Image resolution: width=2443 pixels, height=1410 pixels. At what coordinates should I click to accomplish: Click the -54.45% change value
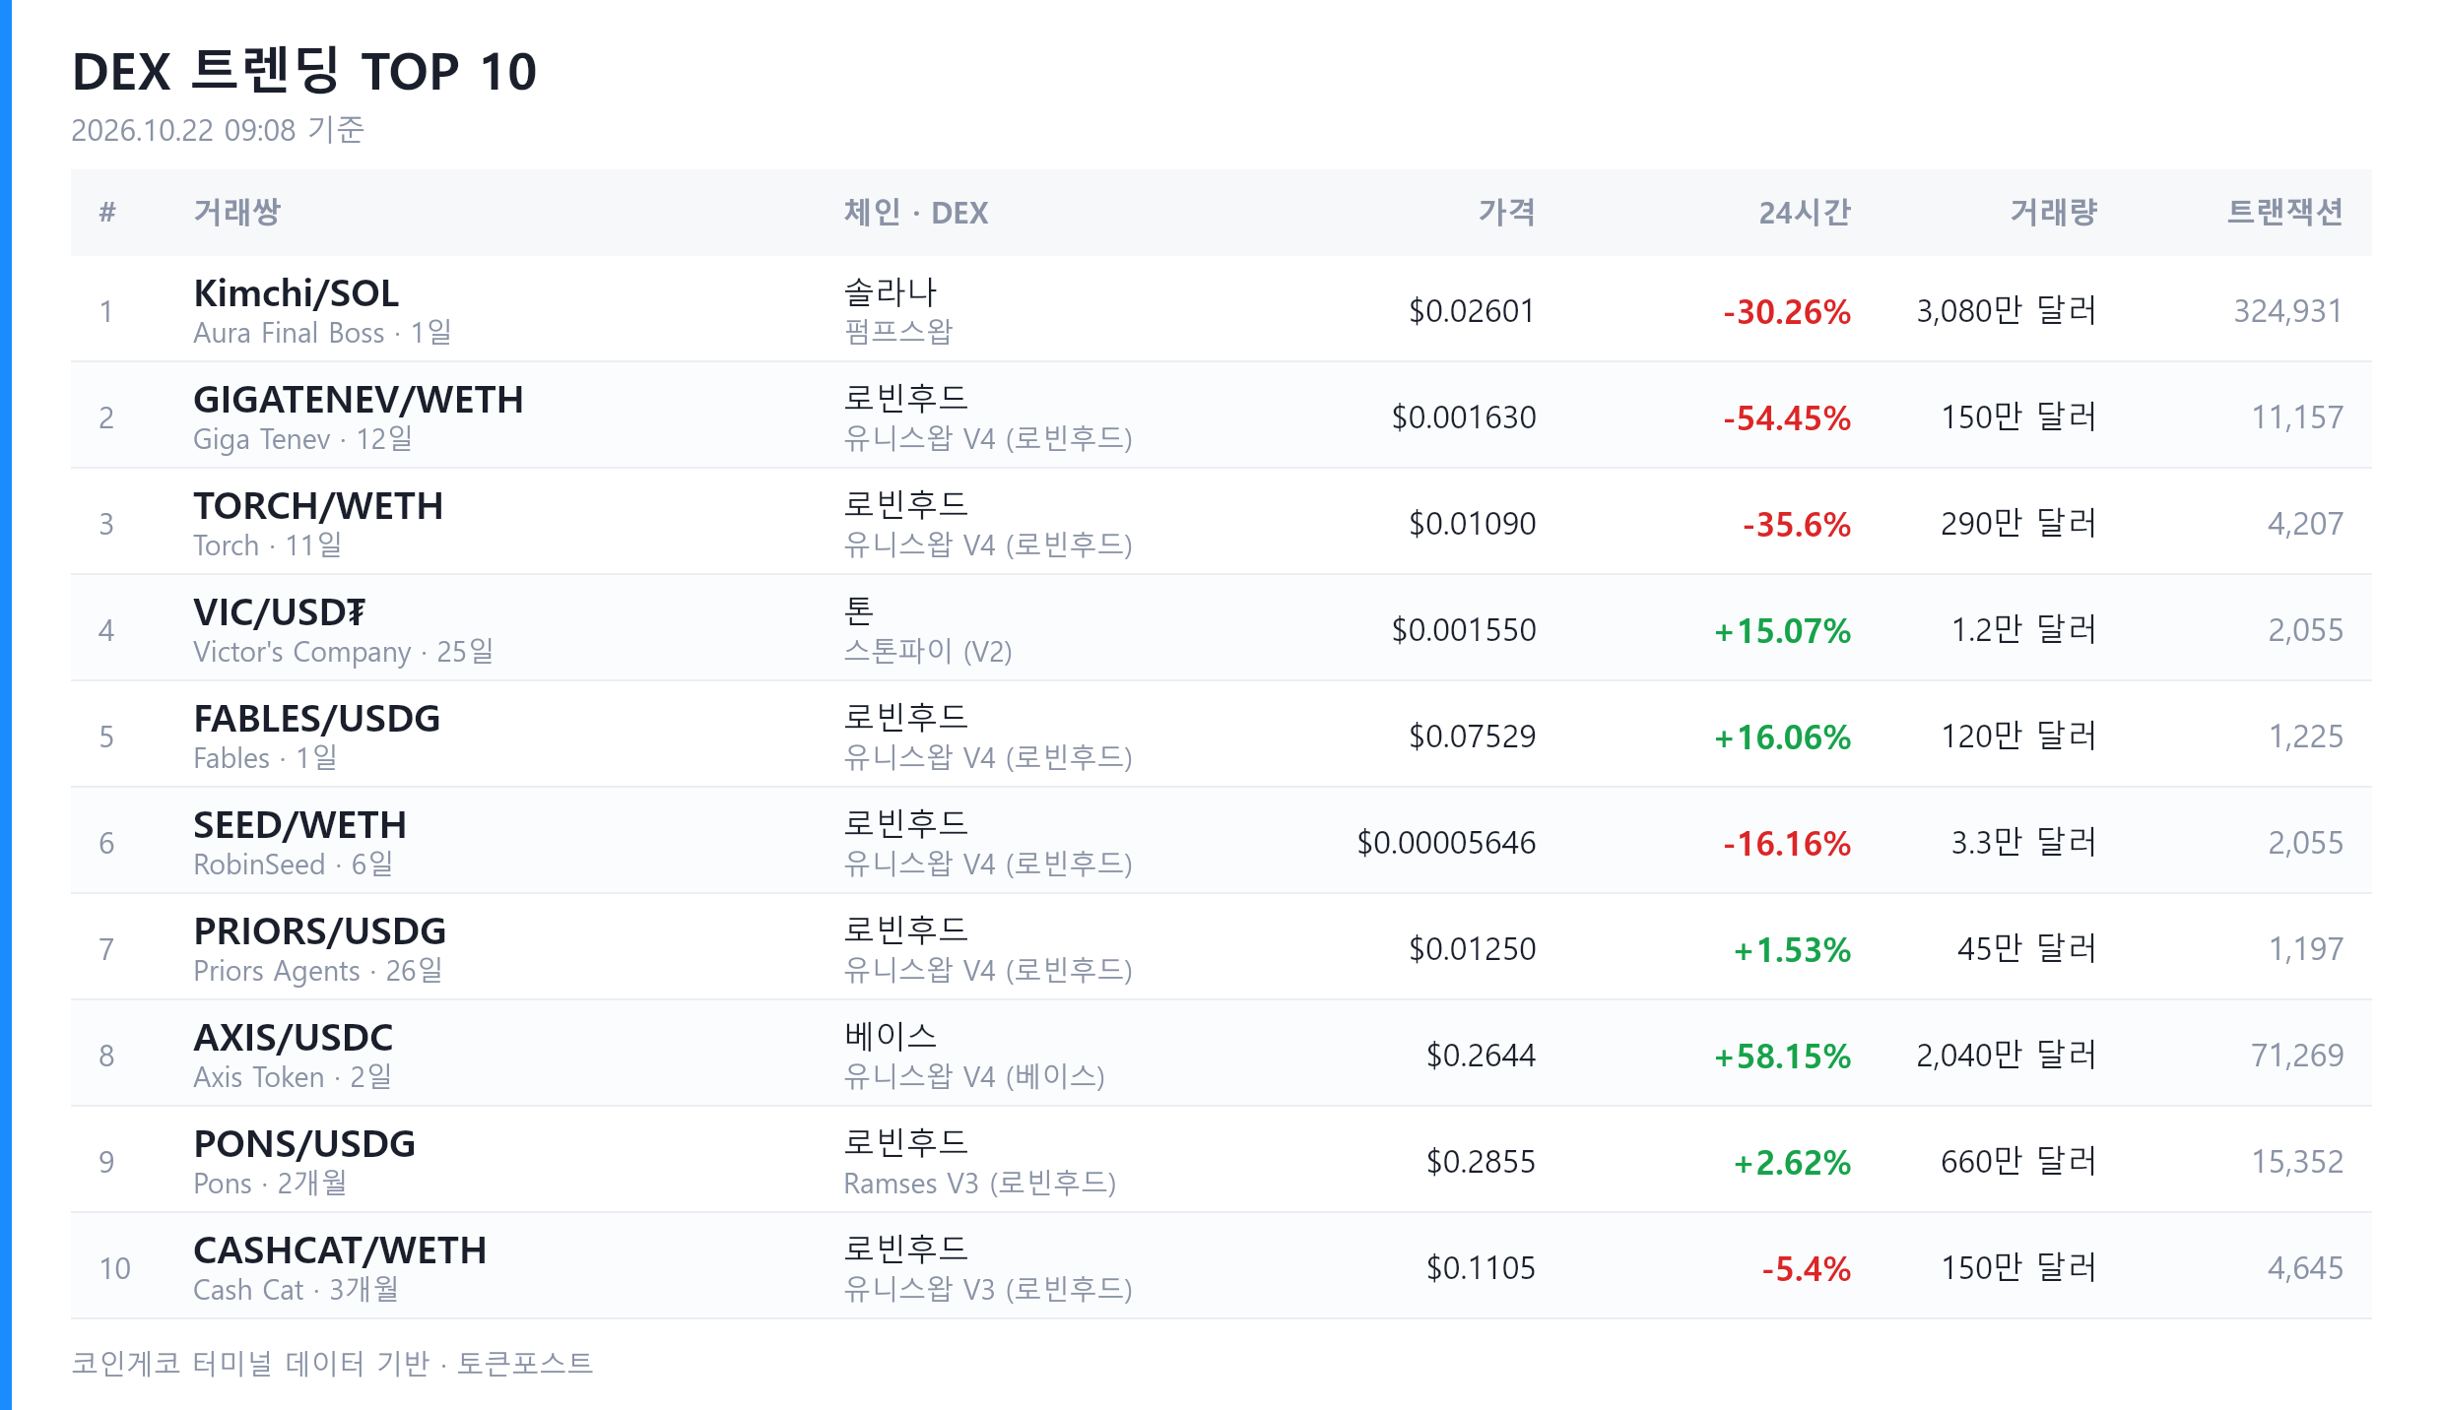(x=1787, y=417)
